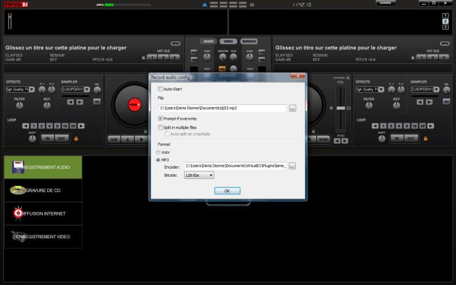Select WAV format radio button
This screenshot has height=285, width=456.
(x=158, y=152)
